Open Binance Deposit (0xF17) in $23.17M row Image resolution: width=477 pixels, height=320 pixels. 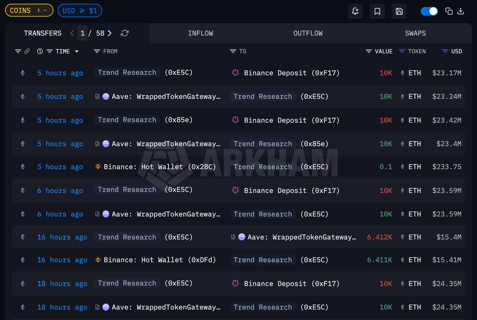click(x=292, y=73)
